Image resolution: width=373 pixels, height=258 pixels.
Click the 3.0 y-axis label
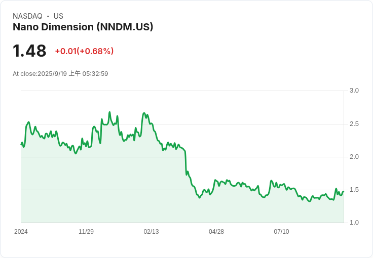tap(354, 91)
